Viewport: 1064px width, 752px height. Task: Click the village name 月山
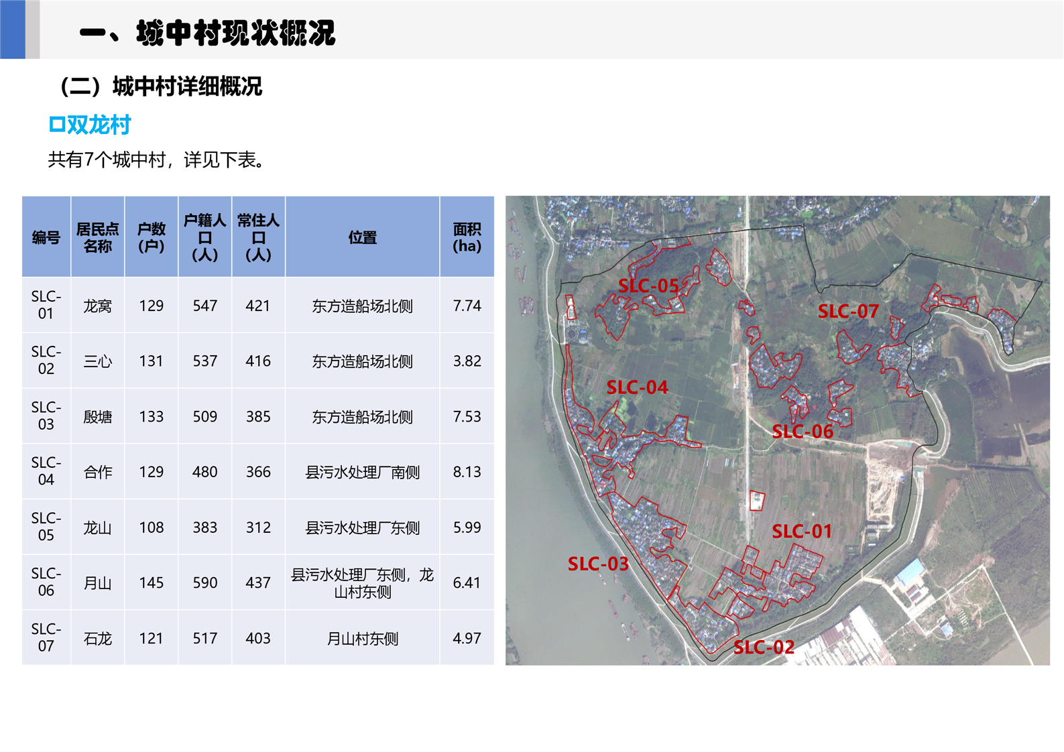(98, 584)
